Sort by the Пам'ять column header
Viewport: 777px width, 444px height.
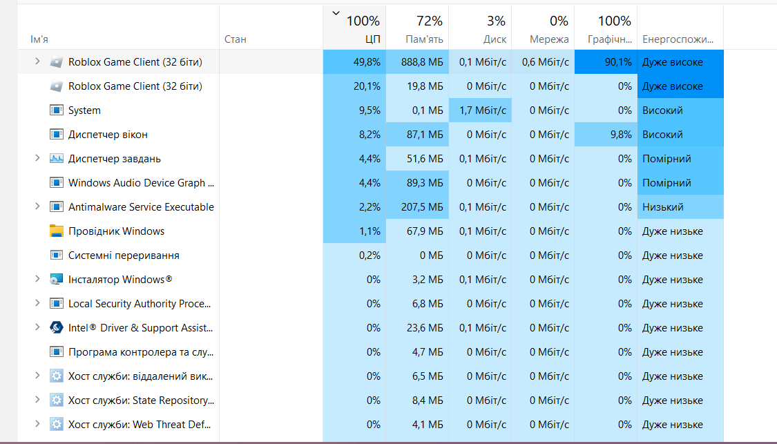(x=417, y=28)
